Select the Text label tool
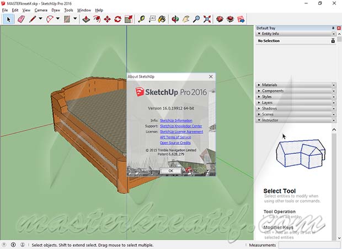Screen dimensions: 342x249 tap(152, 19)
